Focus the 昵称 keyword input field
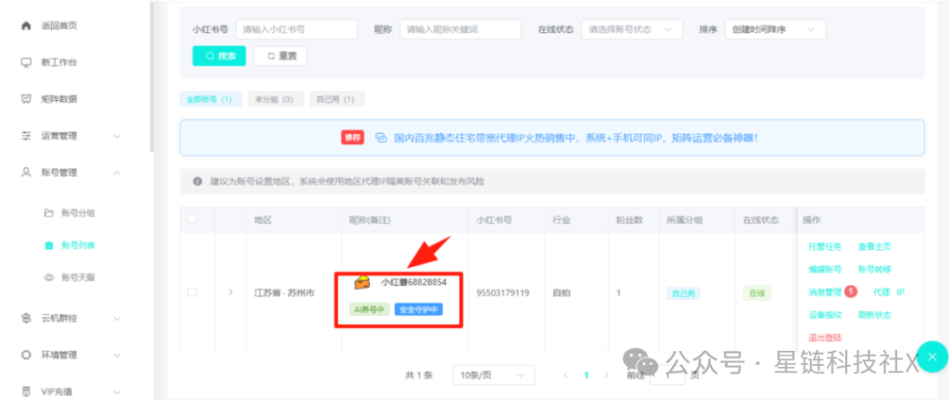The height and width of the screenshot is (400, 949). [461, 29]
